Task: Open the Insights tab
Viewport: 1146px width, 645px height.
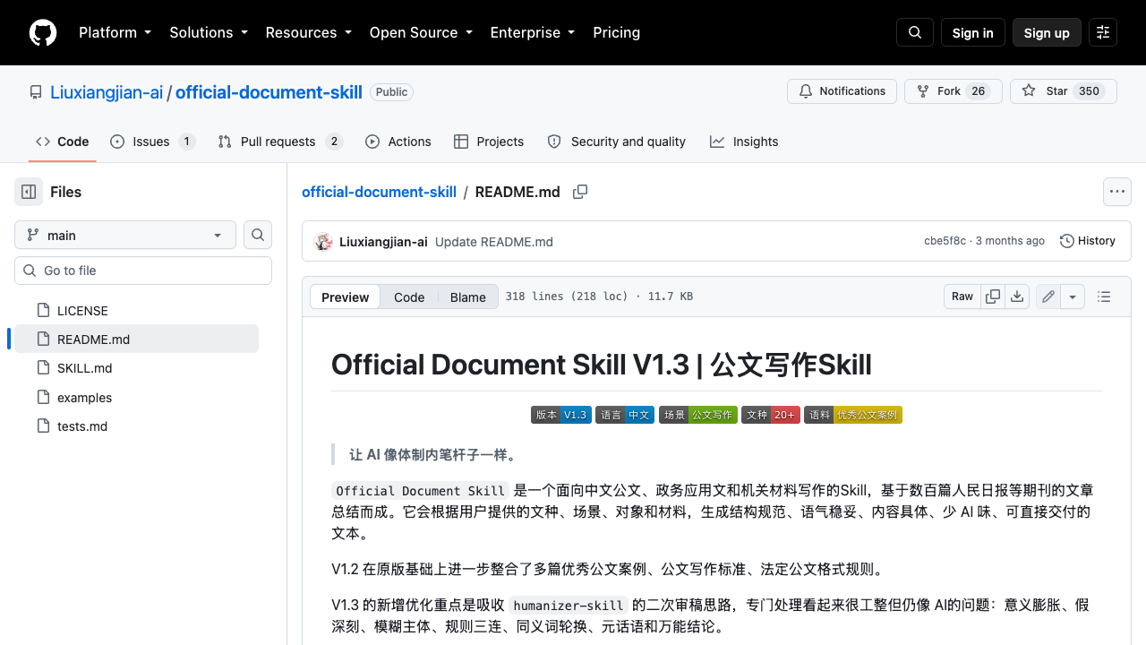Action: click(744, 142)
